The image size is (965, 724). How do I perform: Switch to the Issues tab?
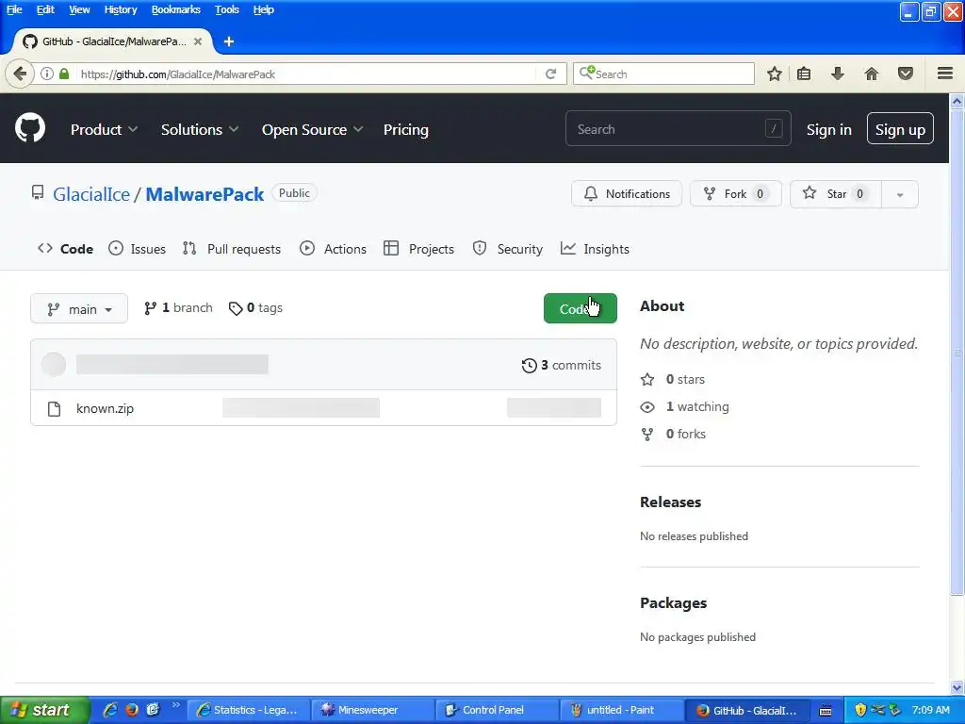(x=137, y=249)
